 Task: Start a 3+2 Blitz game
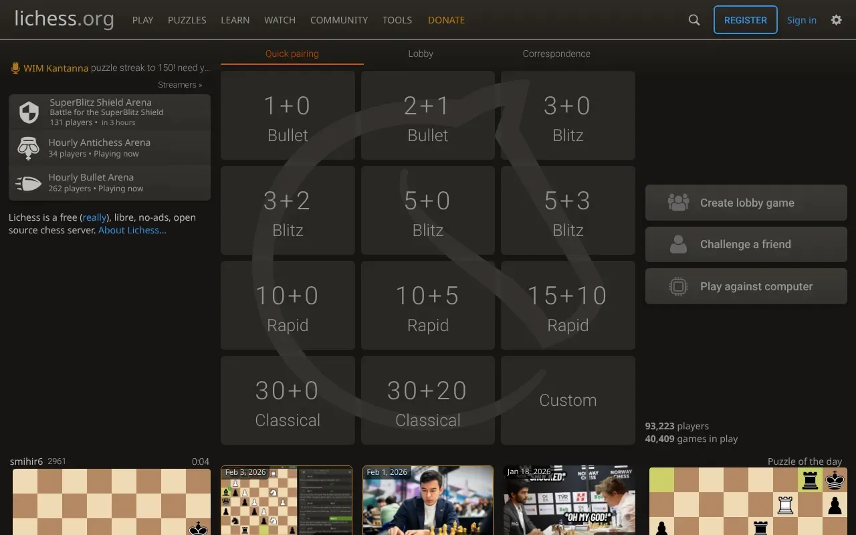[288, 211]
